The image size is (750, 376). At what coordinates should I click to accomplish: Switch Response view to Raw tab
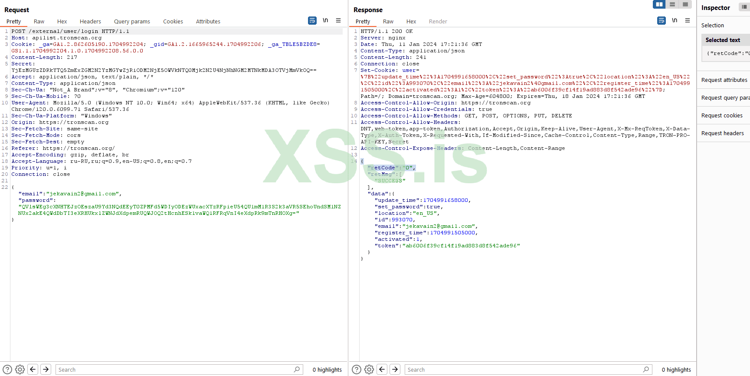click(388, 21)
